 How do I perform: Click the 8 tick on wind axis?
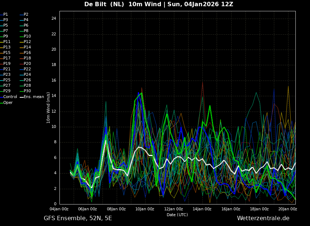[55, 142]
